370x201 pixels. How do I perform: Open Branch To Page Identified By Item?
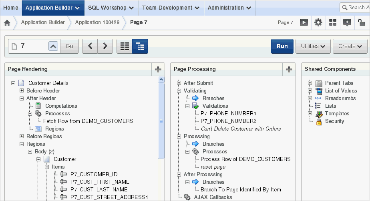click(241, 189)
